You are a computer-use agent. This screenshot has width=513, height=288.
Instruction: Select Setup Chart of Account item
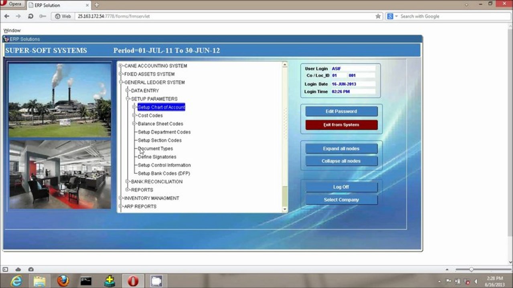161,107
